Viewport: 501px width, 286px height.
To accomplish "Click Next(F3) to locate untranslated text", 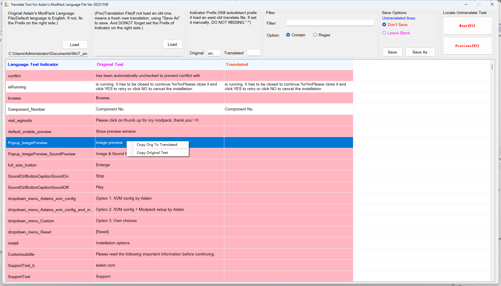I will pyautogui.click(x=467, y=25).
